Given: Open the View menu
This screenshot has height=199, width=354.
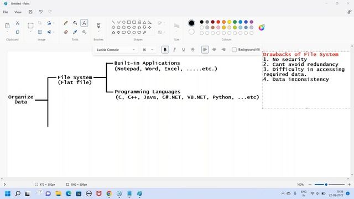Looking at the screenshot, I should pyautogui.click(x=18, y=12).
